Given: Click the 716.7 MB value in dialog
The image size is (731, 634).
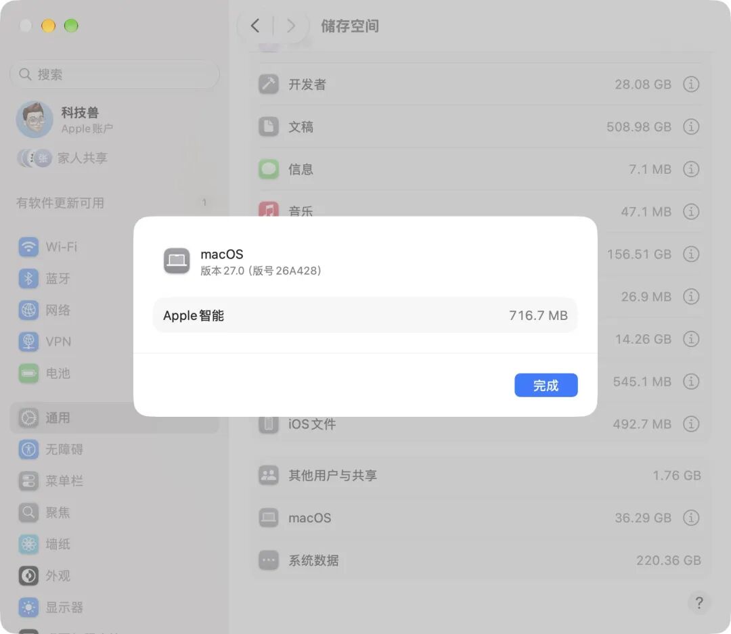Looking at the screenshot, I should point(538,315).
